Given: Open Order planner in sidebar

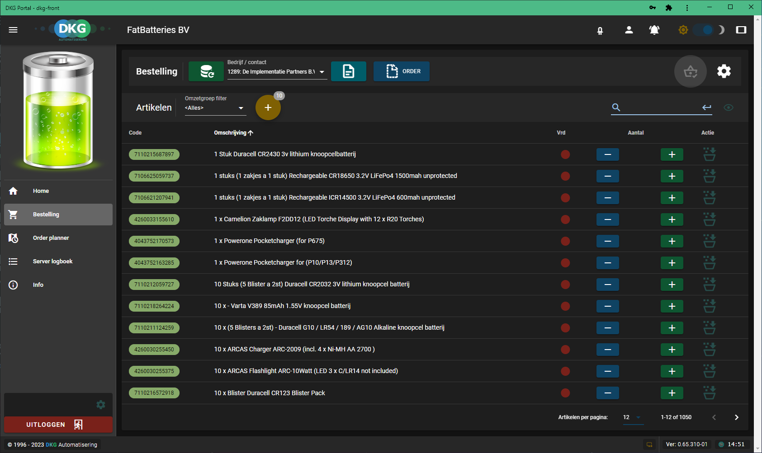Looking at the screenshot, I should pos(58,238).
